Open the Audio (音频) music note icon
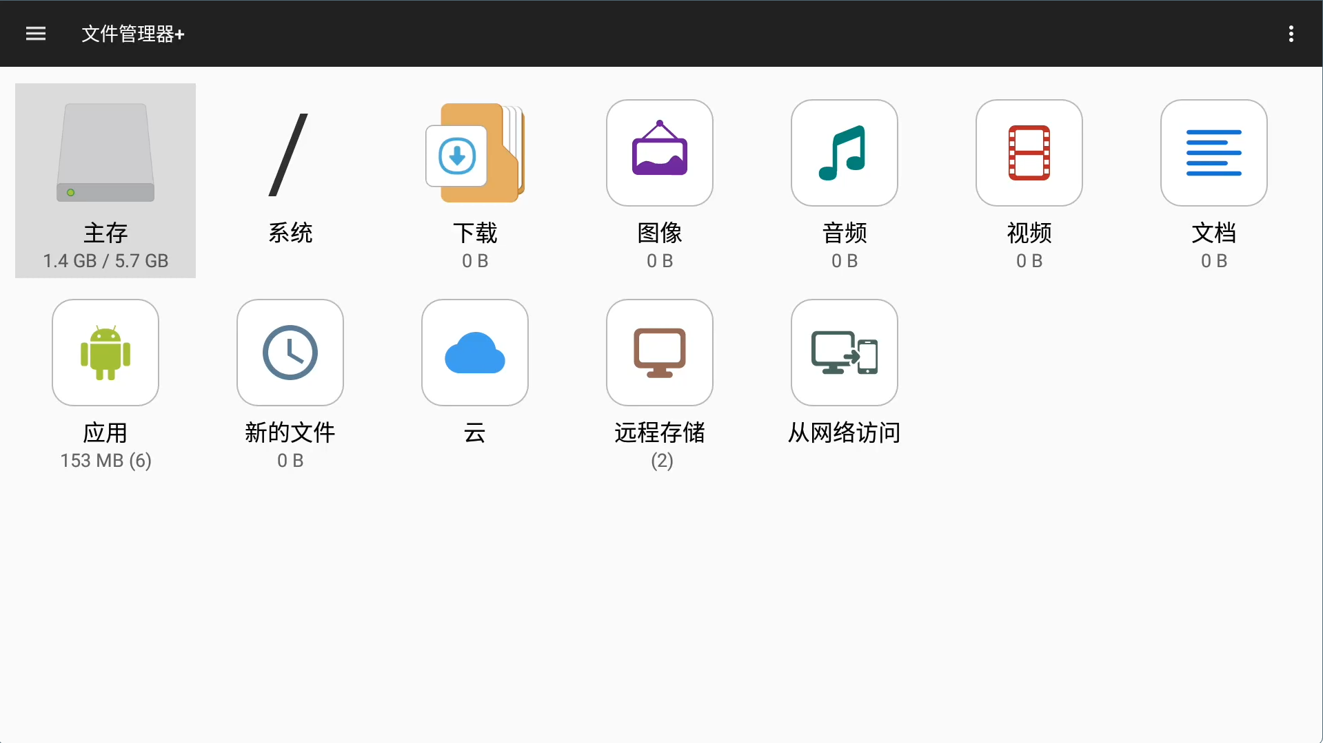1323x743 pixels. click(845, 153)
